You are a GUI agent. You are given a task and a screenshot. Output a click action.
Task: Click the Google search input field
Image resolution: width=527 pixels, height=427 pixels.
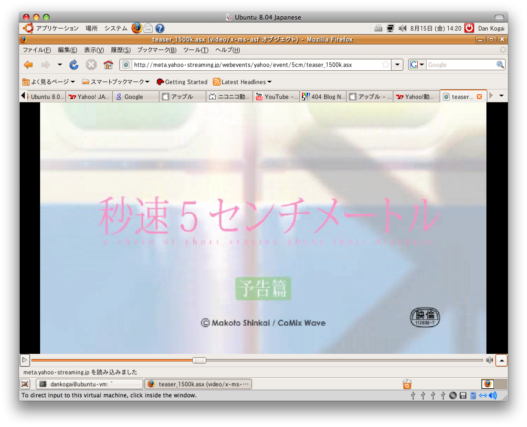tap(461, 65)
